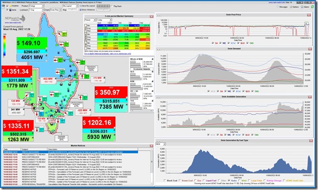Click QLD demand 4051 MW
Viewport: 318px width, 190px height.
[x=32, y=58]
